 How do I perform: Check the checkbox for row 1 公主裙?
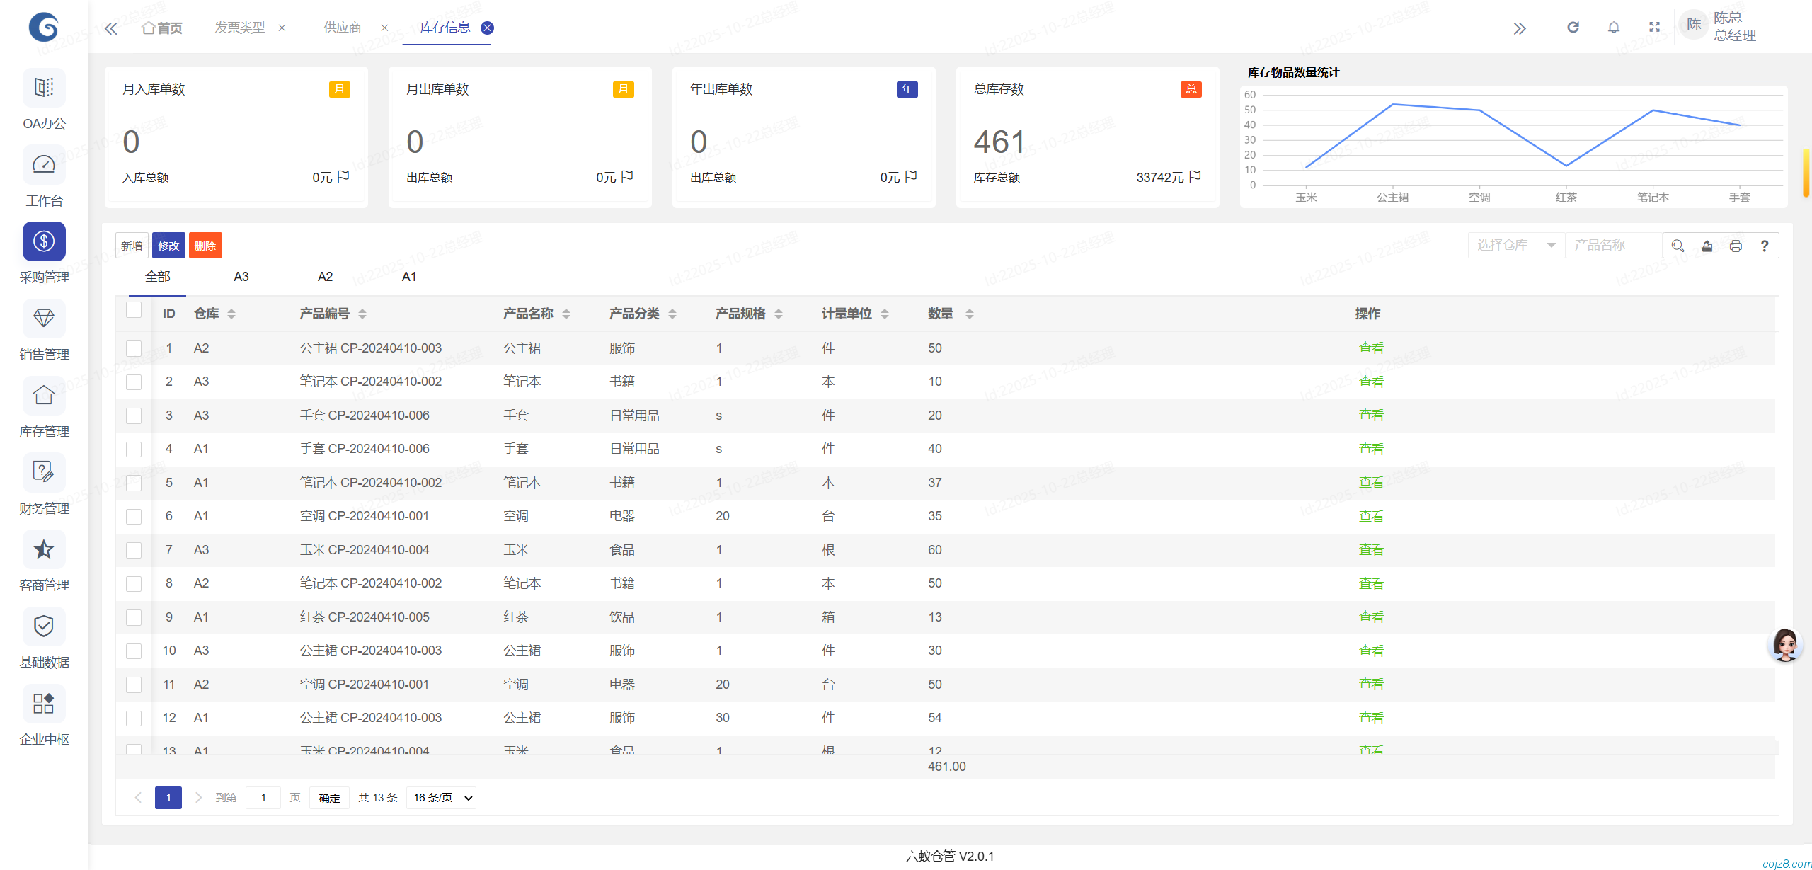[134, 348]
